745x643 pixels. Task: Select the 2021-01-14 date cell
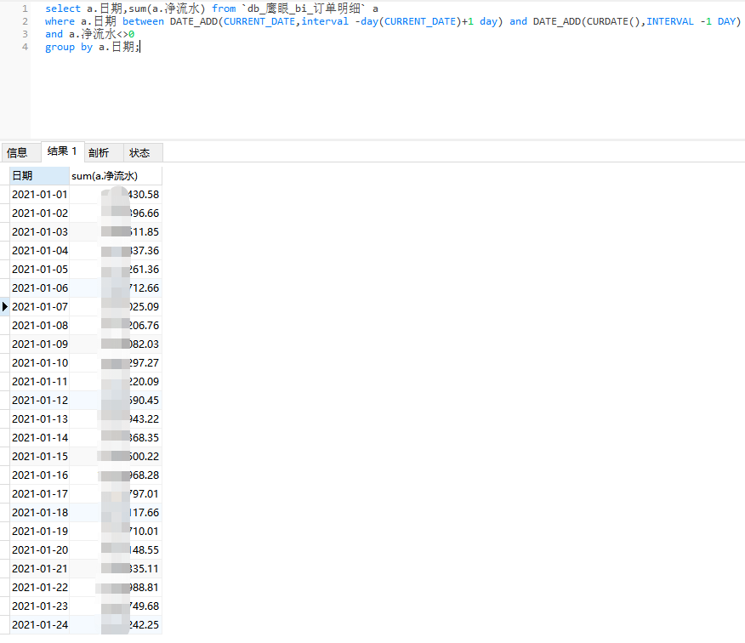pos(39,438)
